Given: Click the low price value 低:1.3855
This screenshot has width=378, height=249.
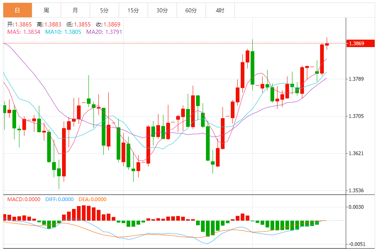Looking at the screenshot, I should [x=79, y=24].
